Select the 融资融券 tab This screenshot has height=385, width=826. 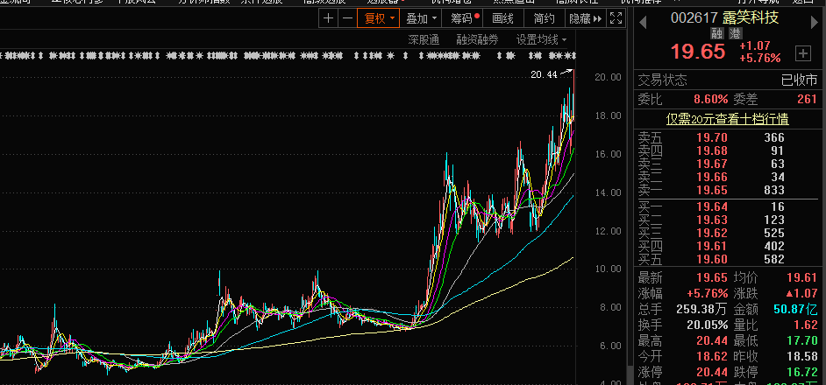477,39
